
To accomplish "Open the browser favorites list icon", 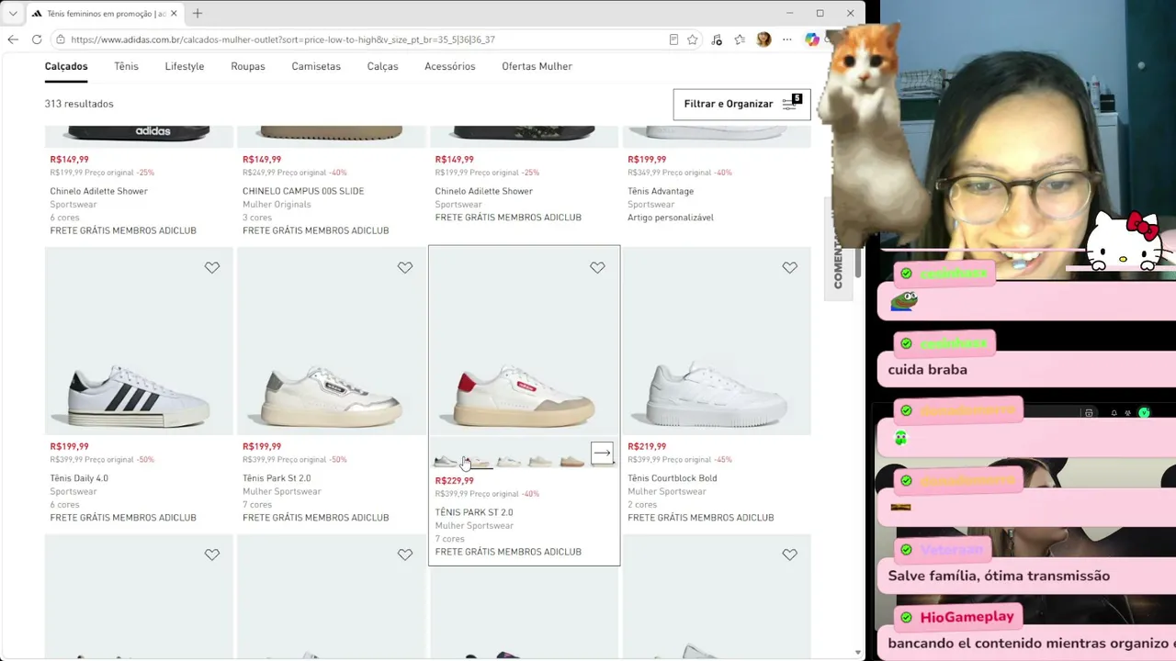I will 740,39.
